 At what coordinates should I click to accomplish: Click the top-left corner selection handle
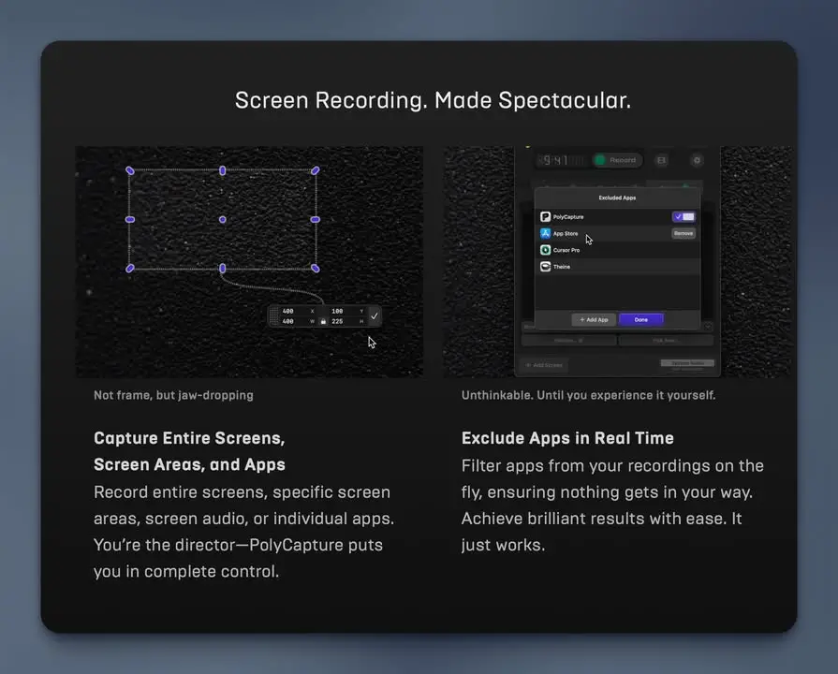(130, 170)
